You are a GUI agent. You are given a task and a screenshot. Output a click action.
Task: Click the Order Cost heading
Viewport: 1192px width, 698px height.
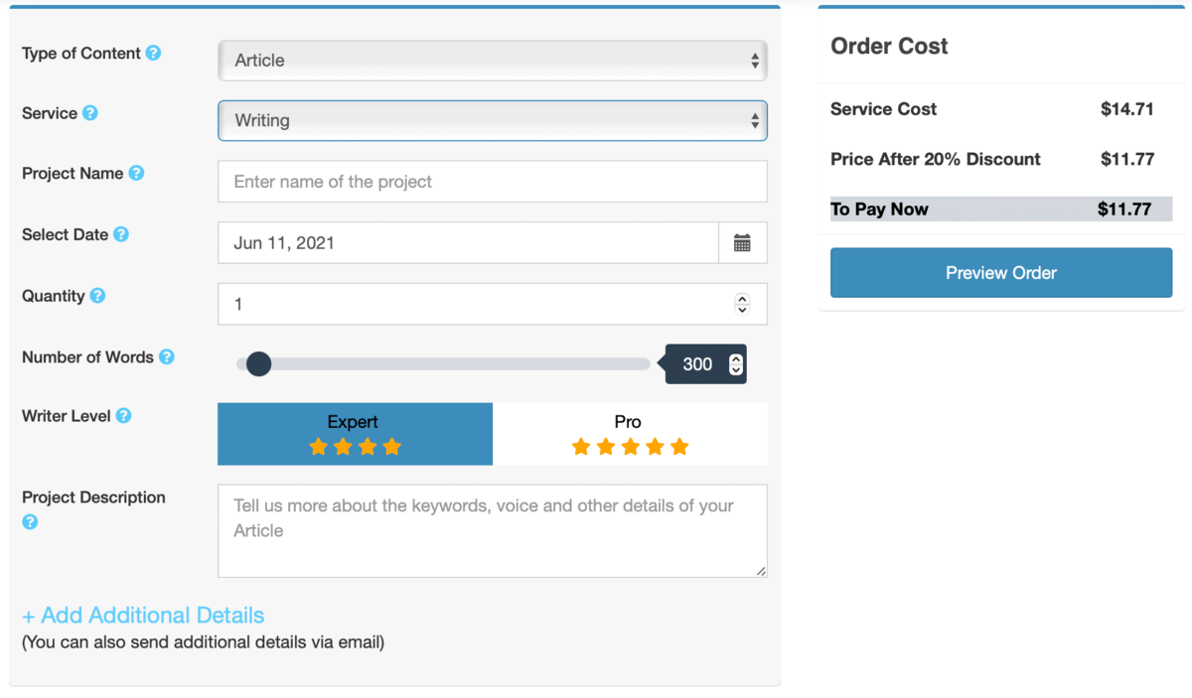[x=888, y=46]
